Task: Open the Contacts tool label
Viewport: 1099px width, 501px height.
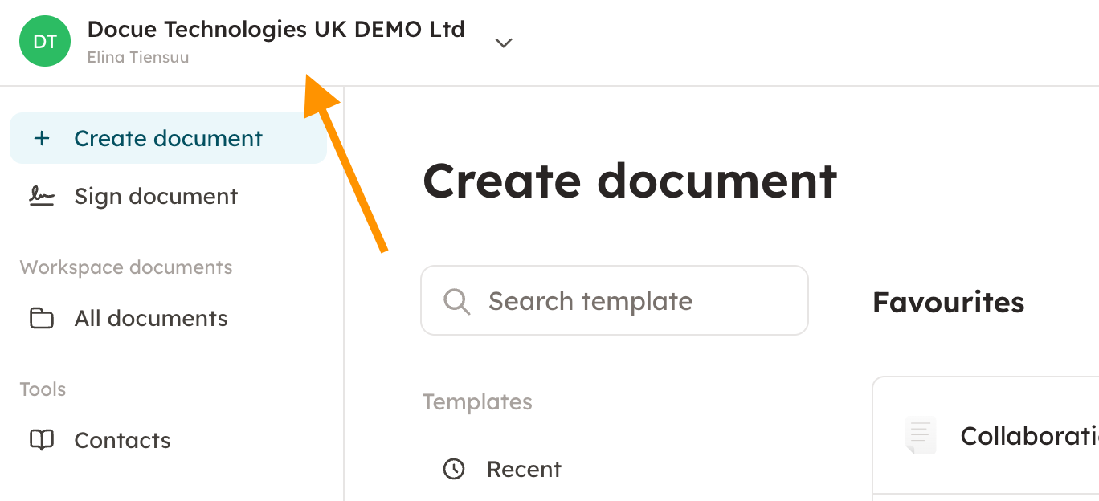Action: [x=122, y=441]
